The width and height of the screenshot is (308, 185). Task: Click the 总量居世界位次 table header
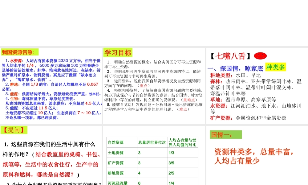click(x=152, y=142)
